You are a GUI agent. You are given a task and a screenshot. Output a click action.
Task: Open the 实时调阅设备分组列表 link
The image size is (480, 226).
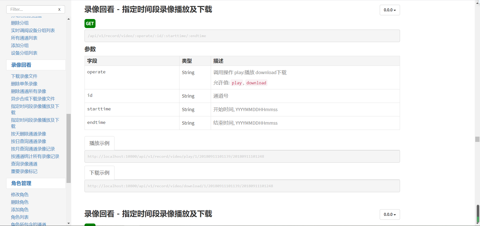click(33, 31)
